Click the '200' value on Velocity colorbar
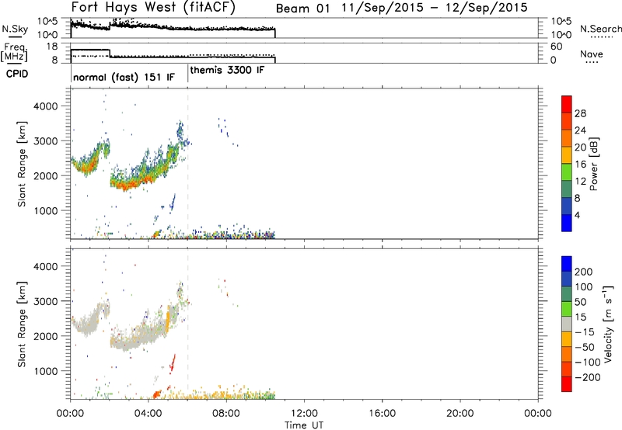Image resolution: width=622 pixels, height=430 pixels. click(584, 272)
